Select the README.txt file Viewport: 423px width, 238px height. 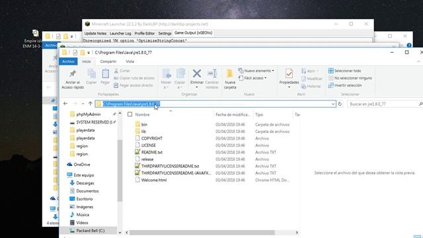point(152,152)
